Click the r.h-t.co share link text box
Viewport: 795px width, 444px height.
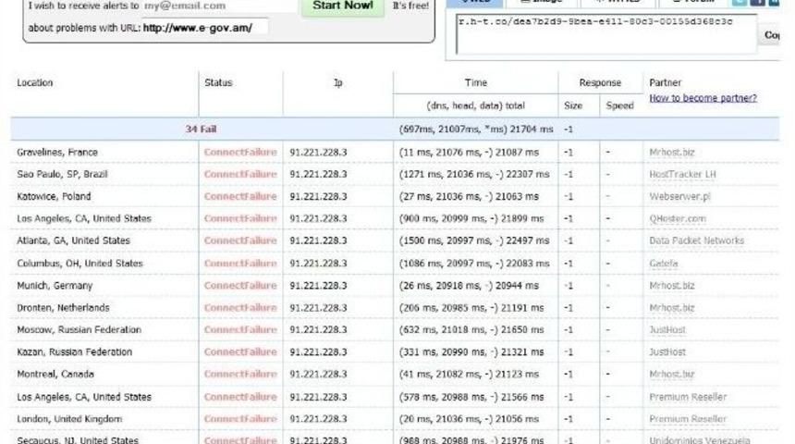[x=606, y=34]
